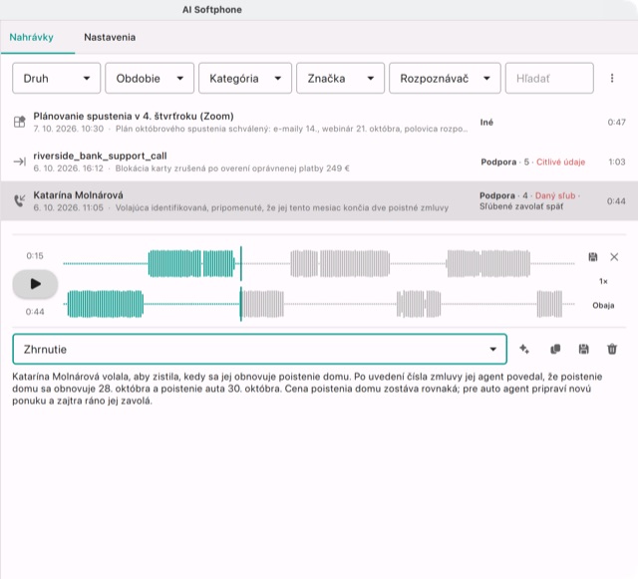Click the 1:03 duration value
The height and width of the screenshot is (579, 638).
[x=617, y=162]
